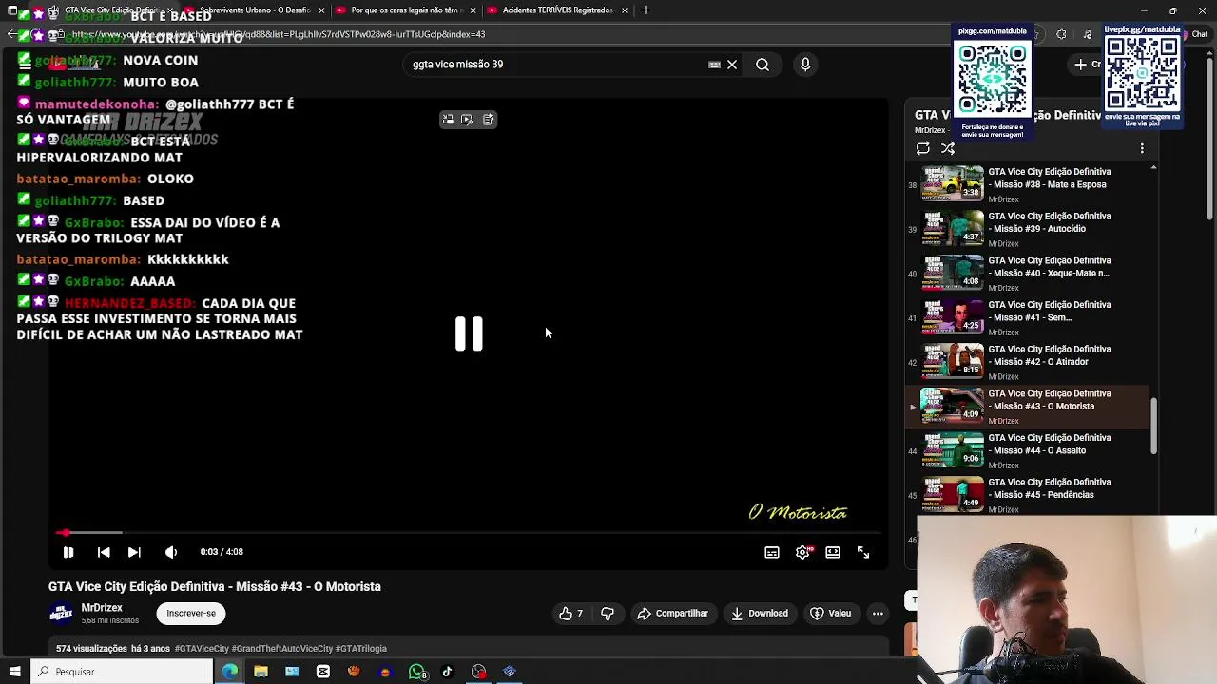Screen dimensions: 1217x684
Task: Play Missão #44 - O Assalto video
Action: tap(1029, 450)
